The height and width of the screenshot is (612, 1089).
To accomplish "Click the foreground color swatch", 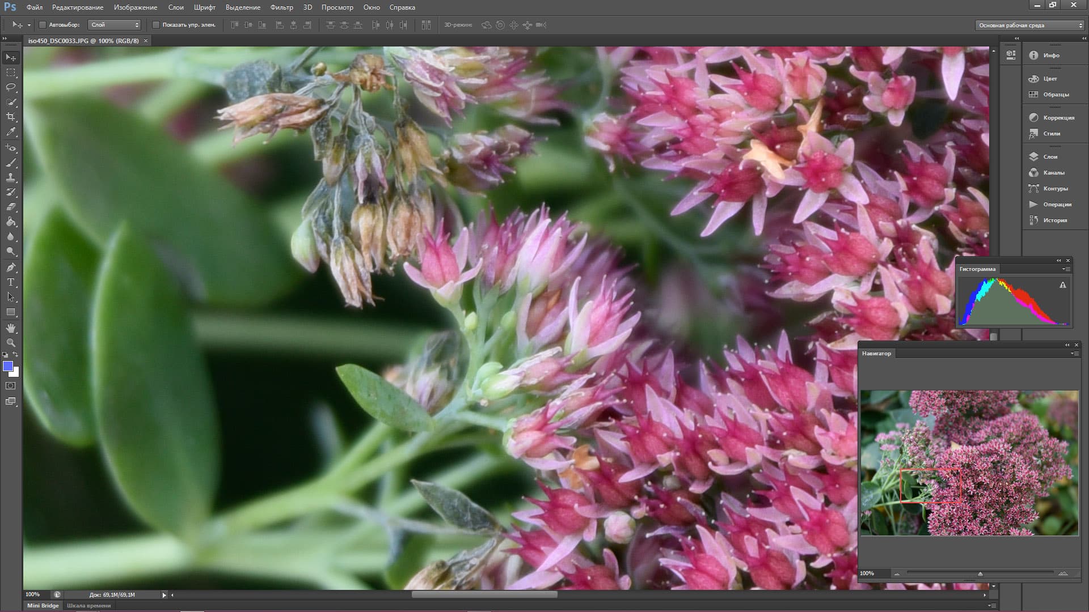I will [8, 367].
